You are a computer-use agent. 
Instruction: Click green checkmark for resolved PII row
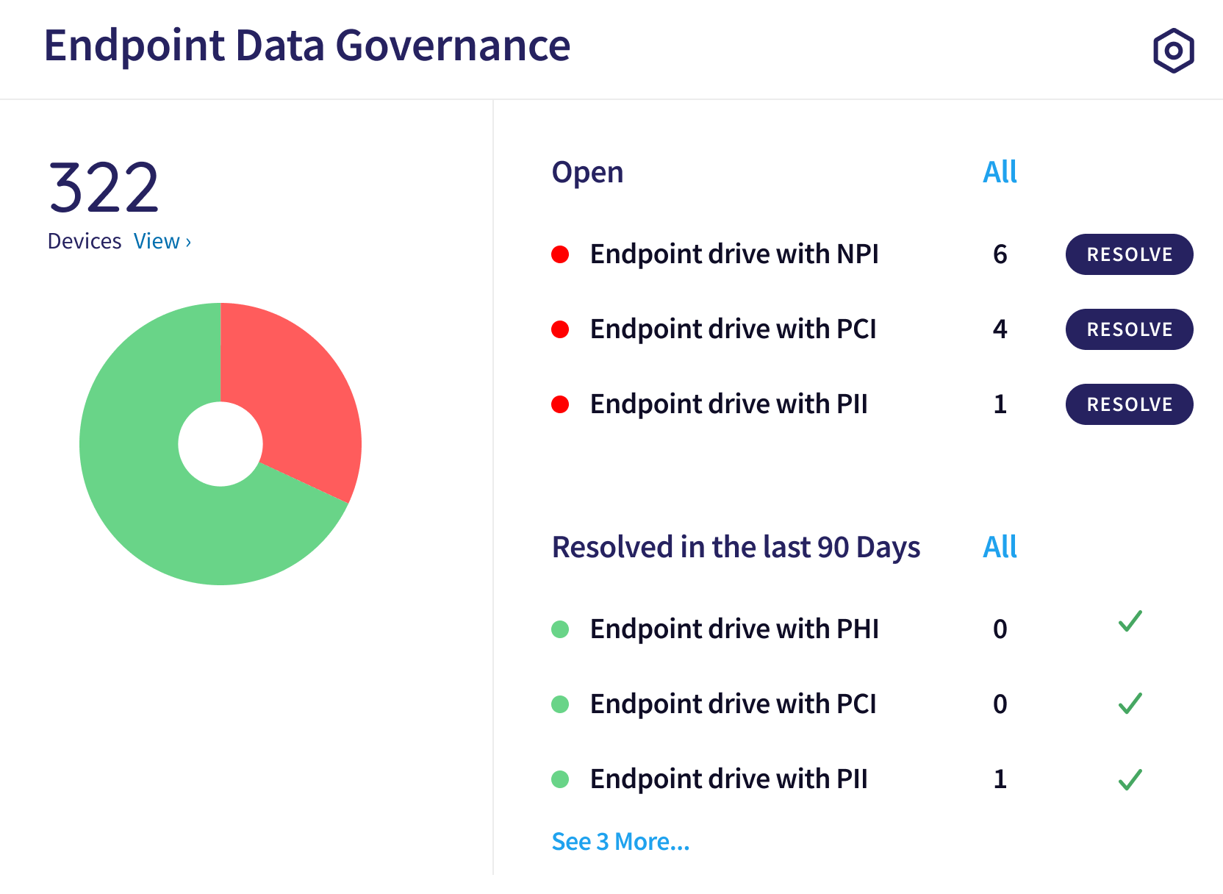pos(1130,779)
